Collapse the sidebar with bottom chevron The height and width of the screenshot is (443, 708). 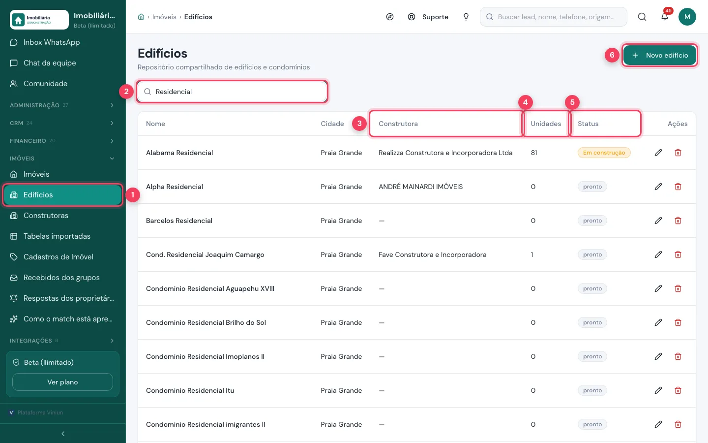[x=63, y=434]
